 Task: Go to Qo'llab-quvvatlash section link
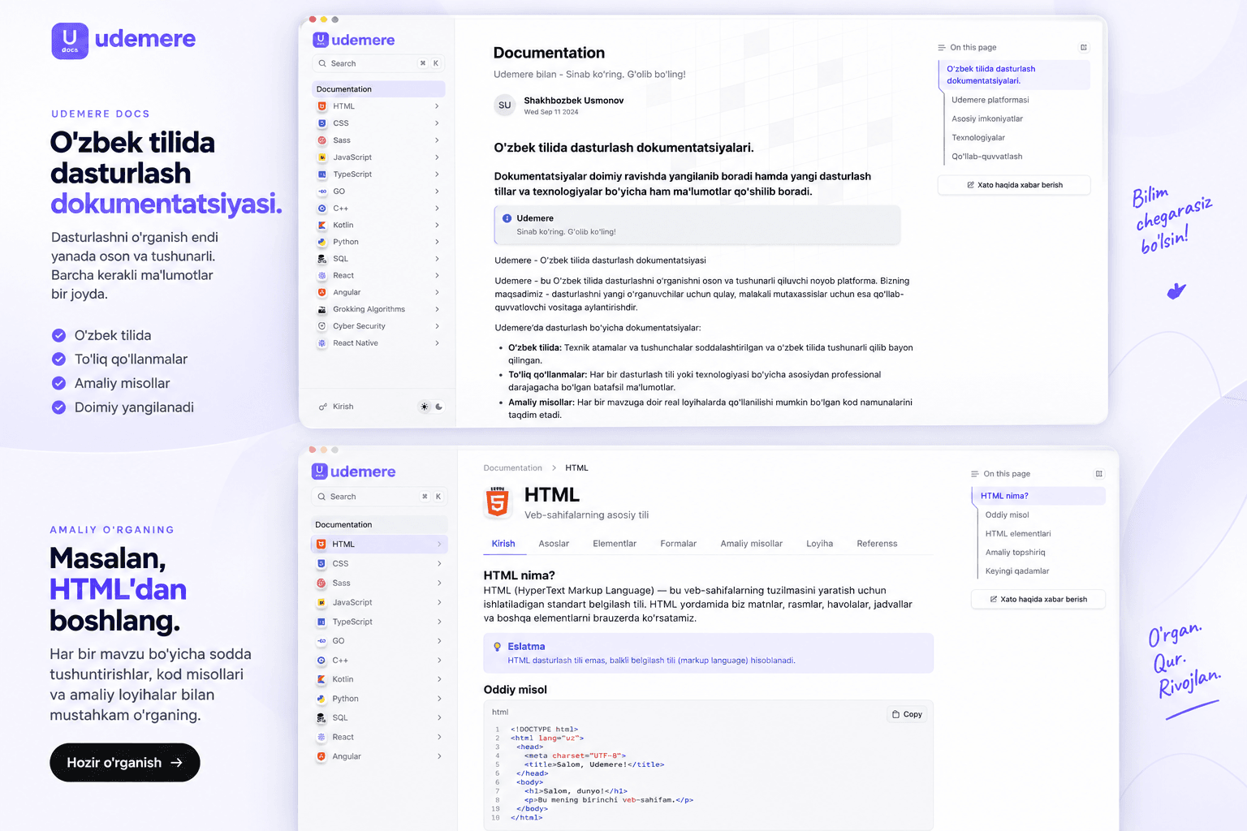tap(987, 157)
